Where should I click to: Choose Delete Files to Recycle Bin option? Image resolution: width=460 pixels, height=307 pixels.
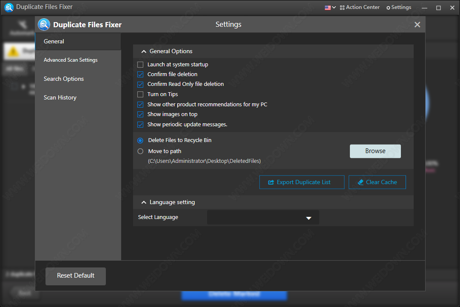[x=140, y=140]
